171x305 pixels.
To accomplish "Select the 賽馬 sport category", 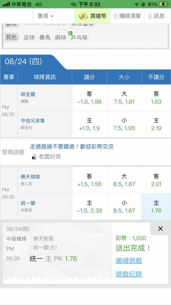I will [45, 37].
